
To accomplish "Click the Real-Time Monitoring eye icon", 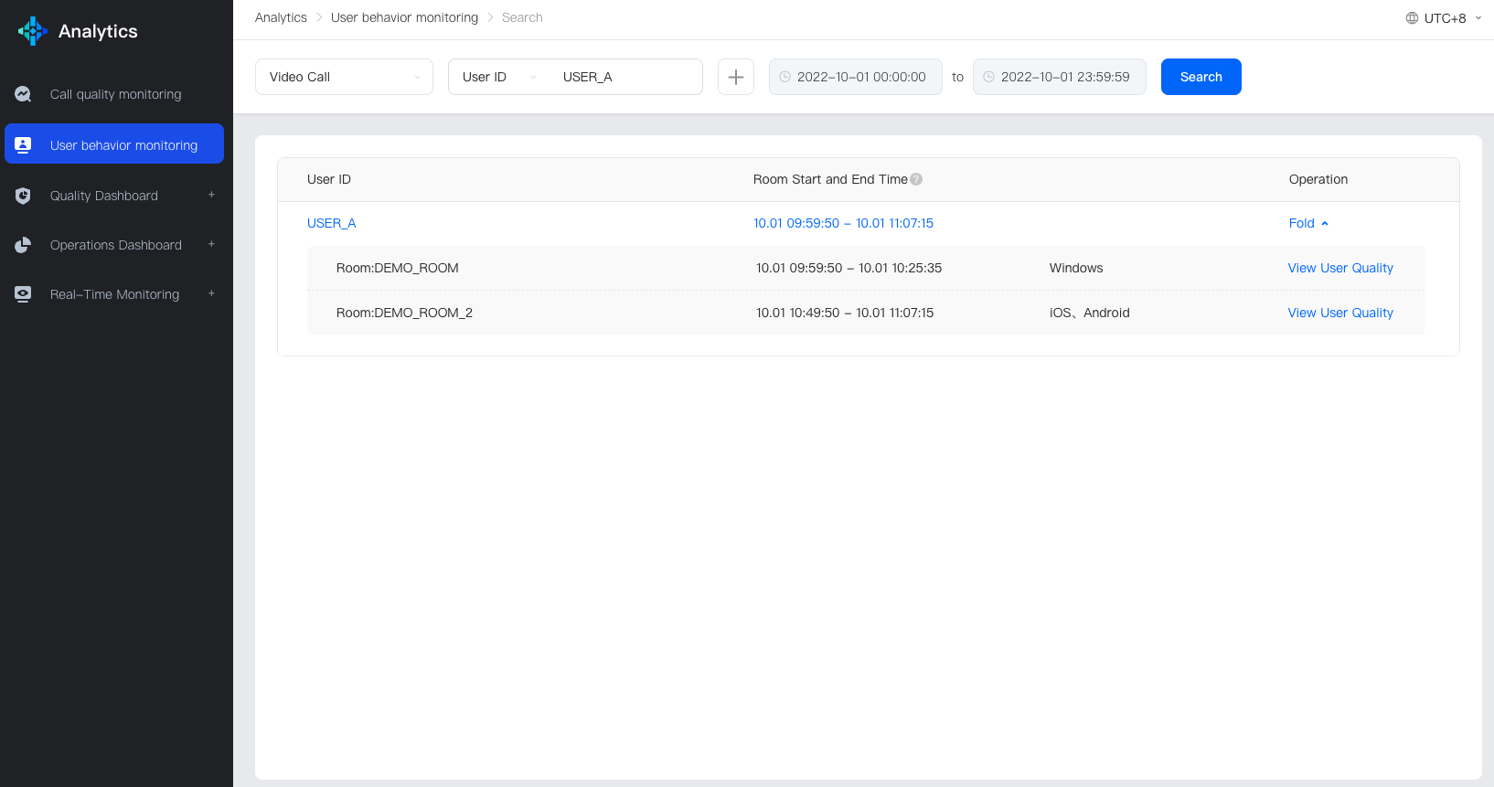I will [23, 294].
